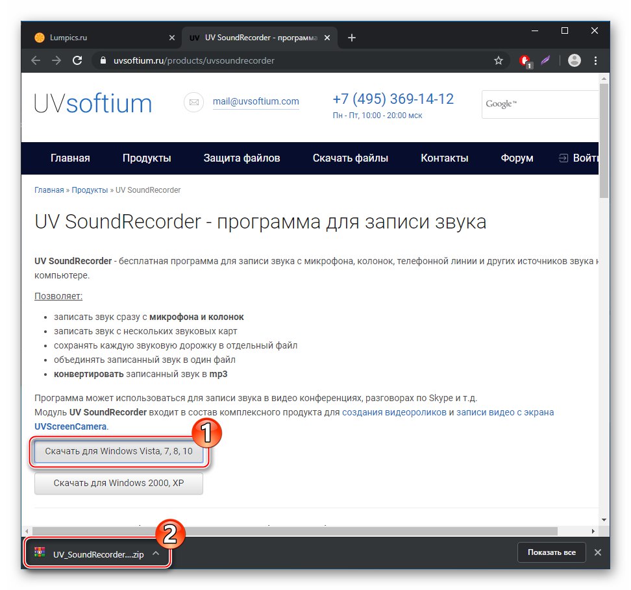Open the UVScreenCamera link
This screenshot has height=590, width=631.
tap(70, 426)
